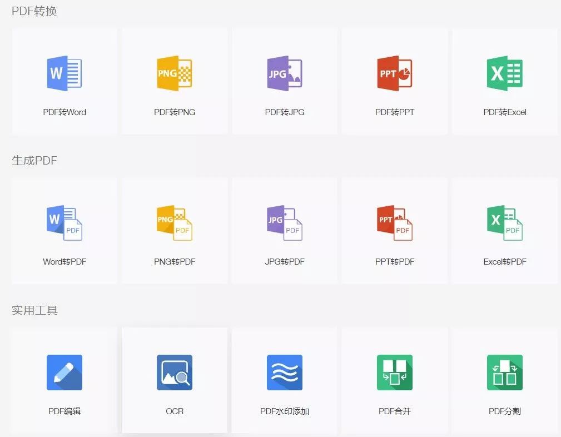Viewport: 561px width, 437px height.
Task: Choose the red PPT icon for PDF转PPT
Action: click(x=395, y=73)
